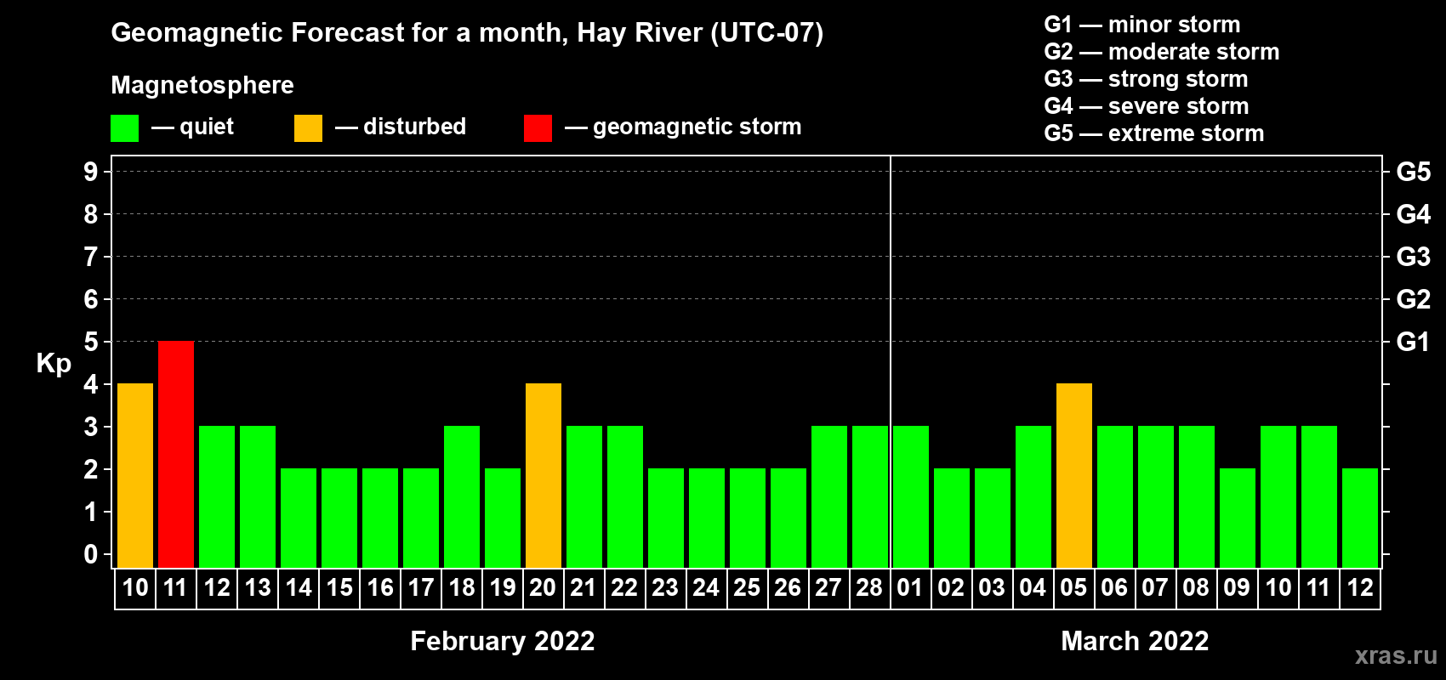Click date label 08 in March
The height and width of the screenshot is (680, 1446).
(x=1196, y=587)
